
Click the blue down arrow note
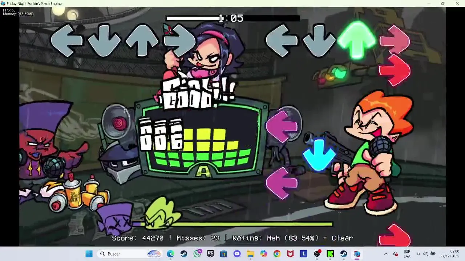(319, 155)
